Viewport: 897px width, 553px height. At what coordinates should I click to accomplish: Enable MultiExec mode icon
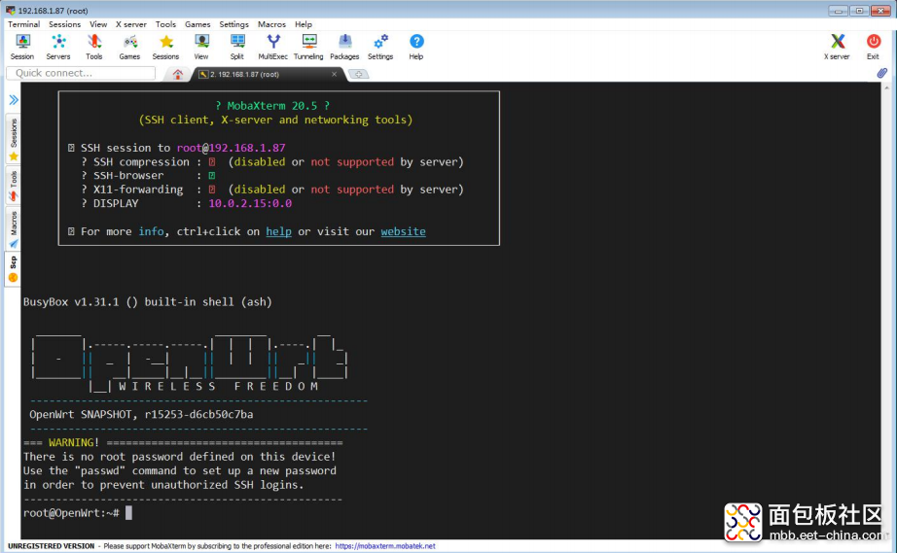(x=272, y=47)
